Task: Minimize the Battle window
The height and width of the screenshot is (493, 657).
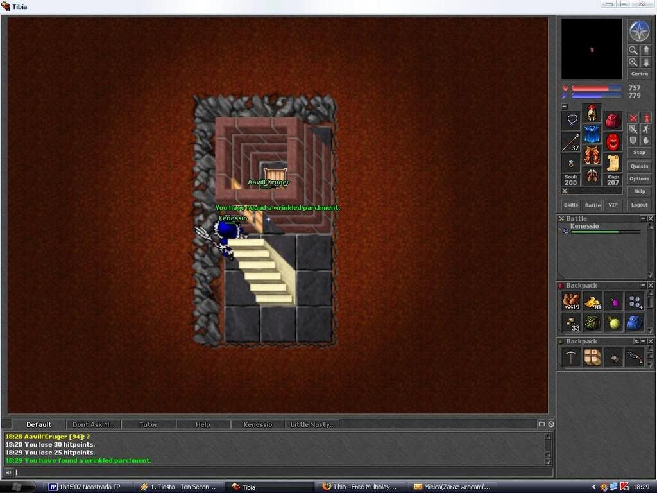Action: click(x=643, y=218)
